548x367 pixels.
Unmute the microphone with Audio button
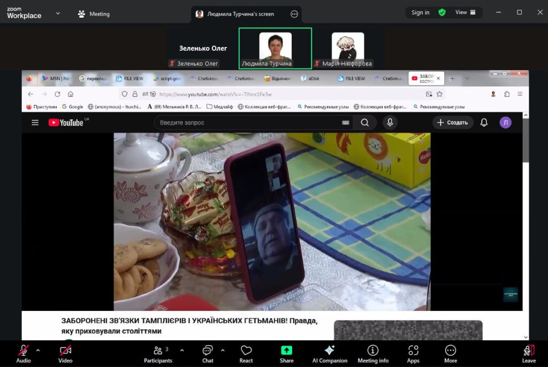pos(24,351)
